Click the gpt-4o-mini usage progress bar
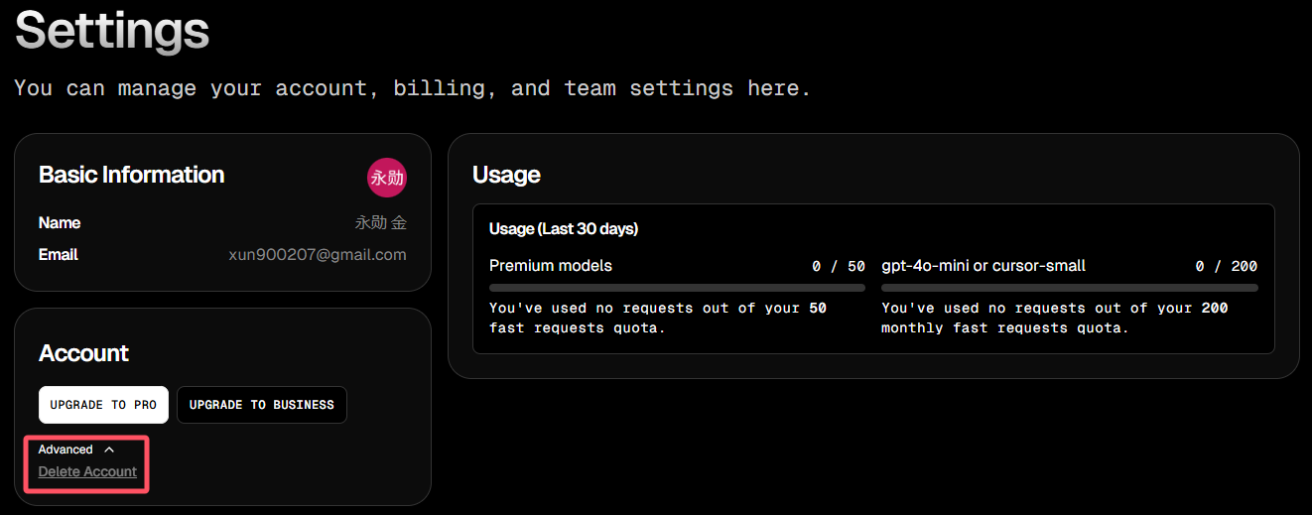 click(1070, 288)
